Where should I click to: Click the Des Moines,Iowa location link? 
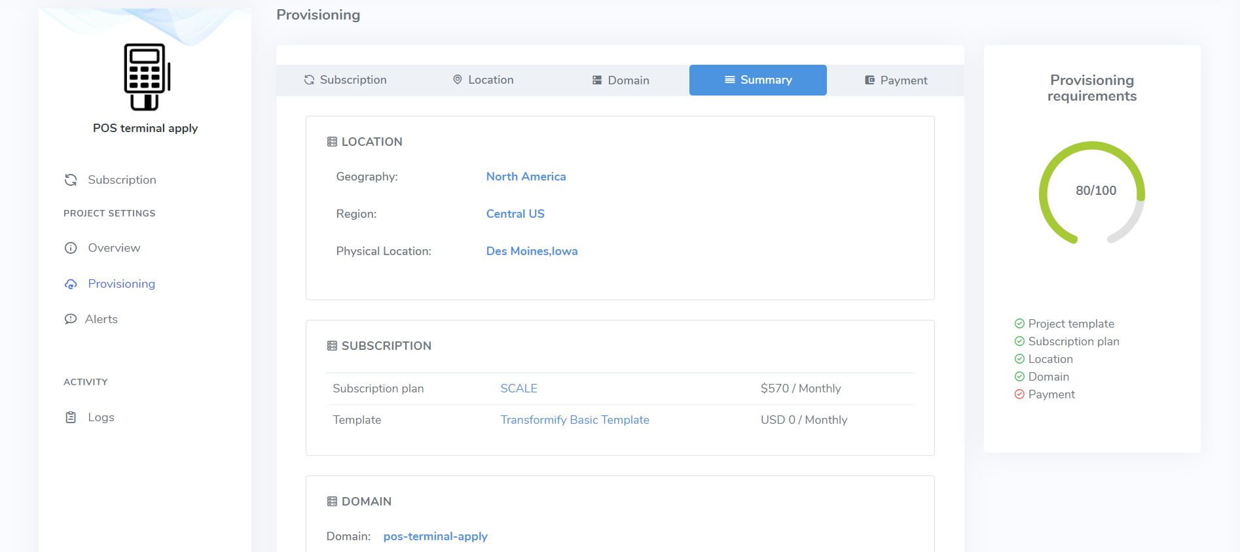click(x=532, y=251)
